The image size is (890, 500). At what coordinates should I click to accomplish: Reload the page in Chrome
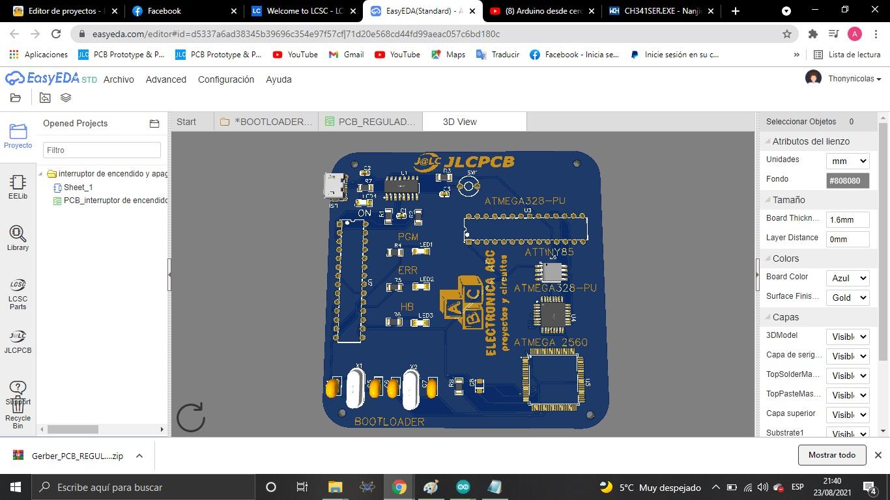tap(56, 34)
